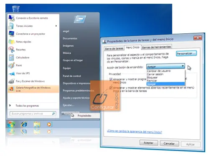Open the ¿Cómo se cambia la apariencia link
Screen dimensions: 209x156
(135, 131)
